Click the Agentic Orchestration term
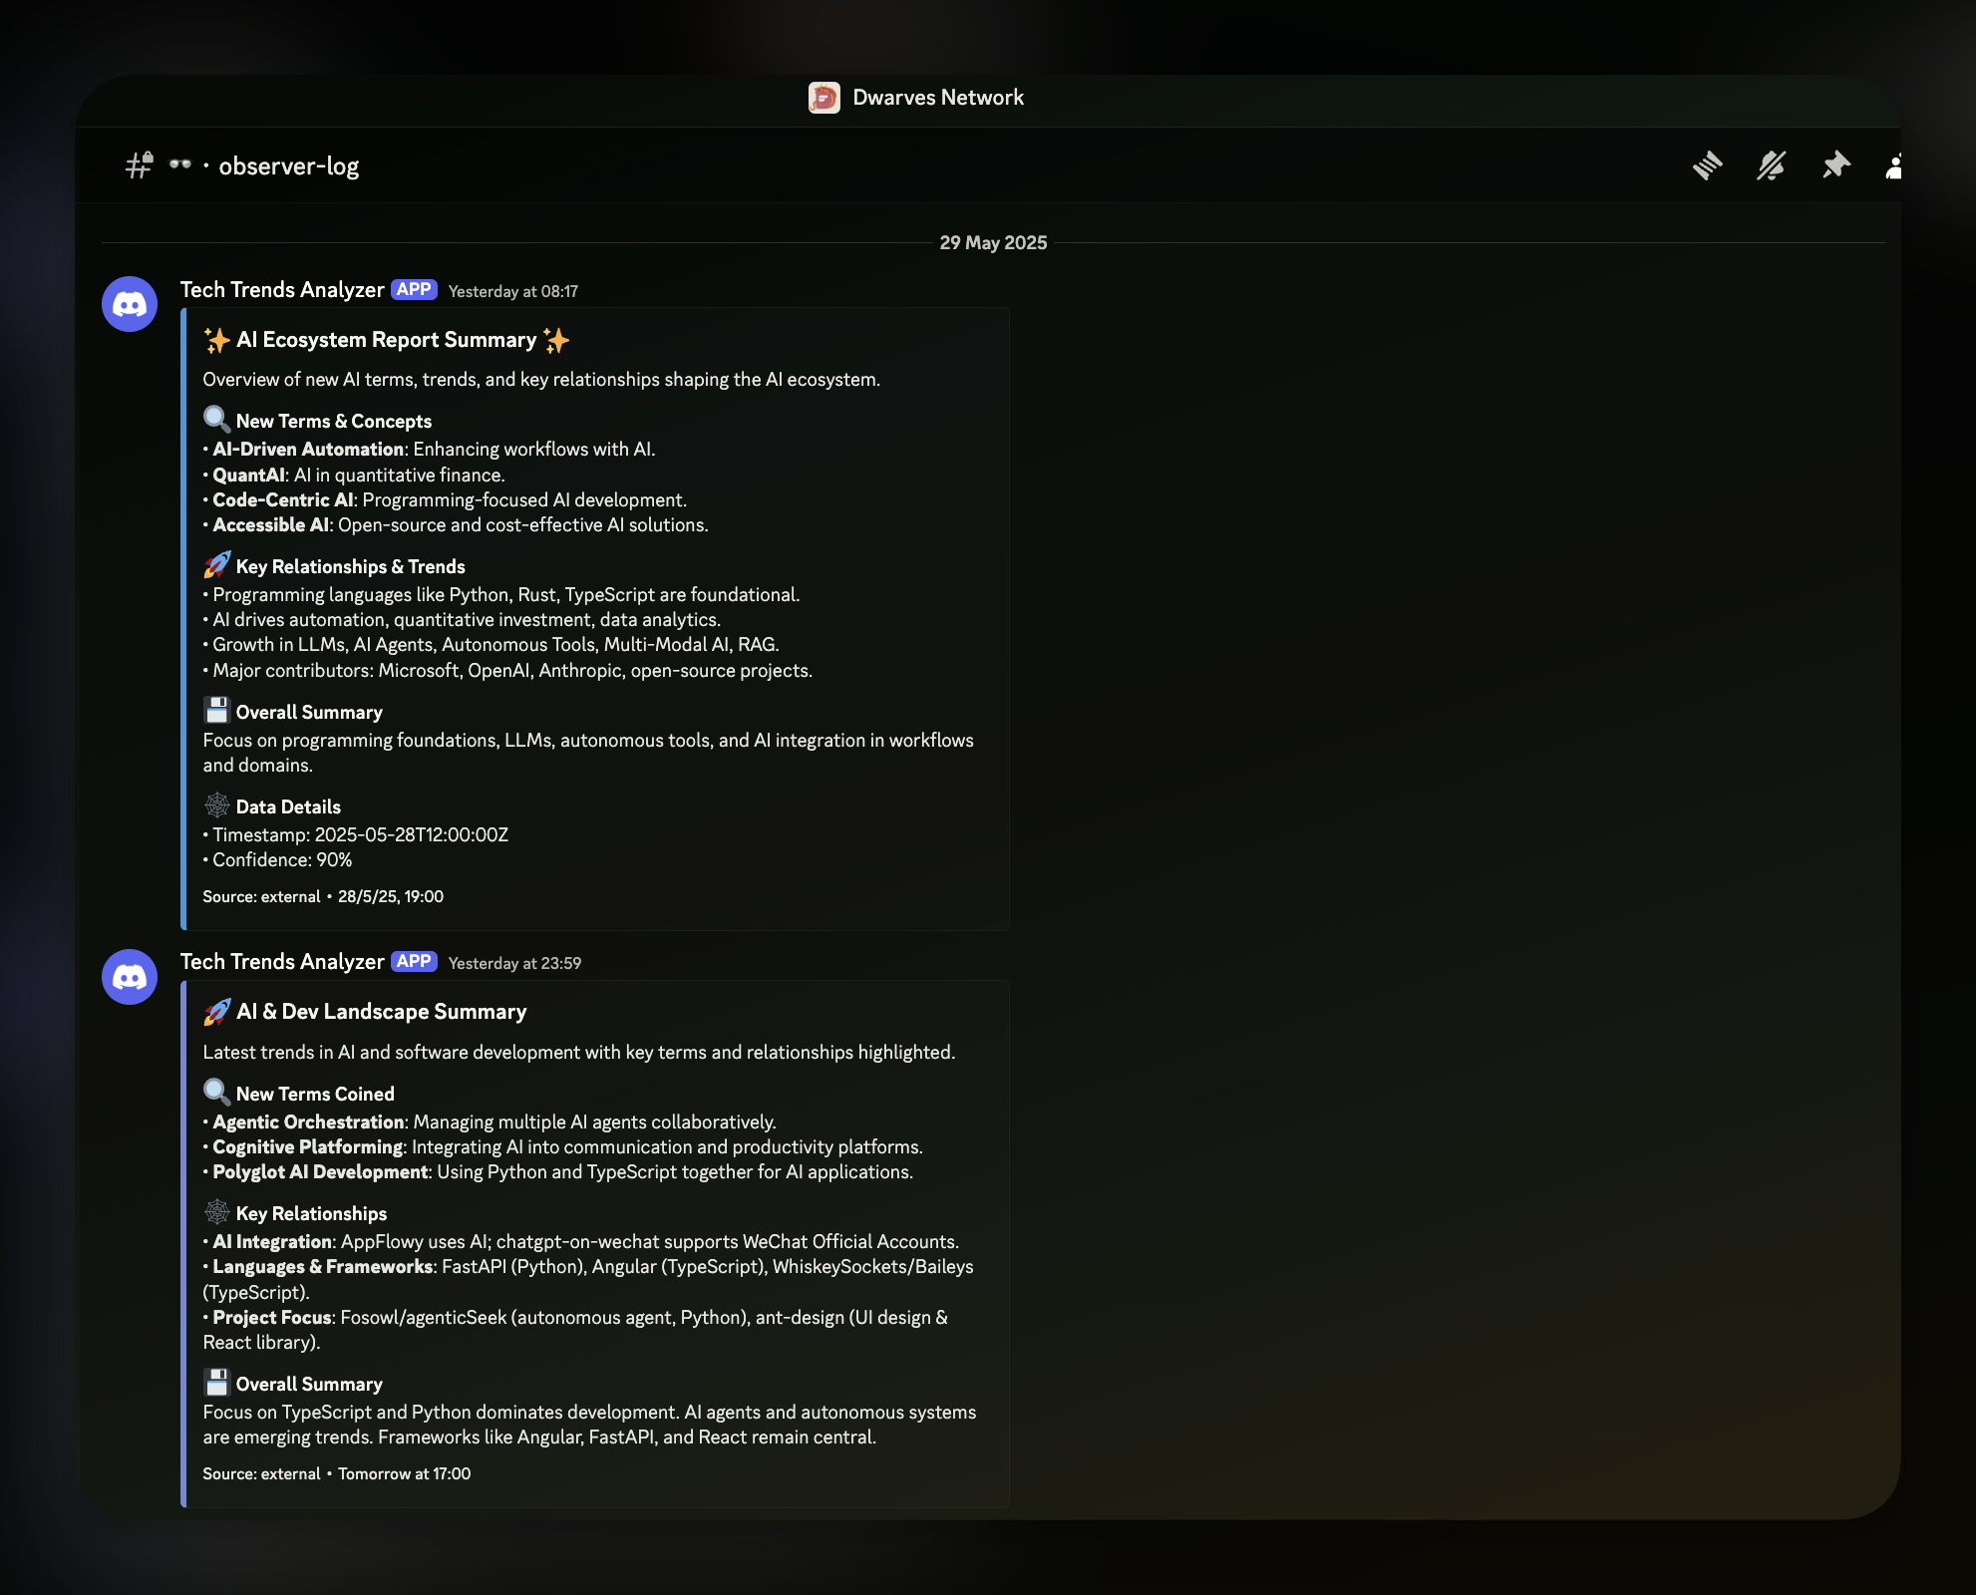 coord(308,1122)
